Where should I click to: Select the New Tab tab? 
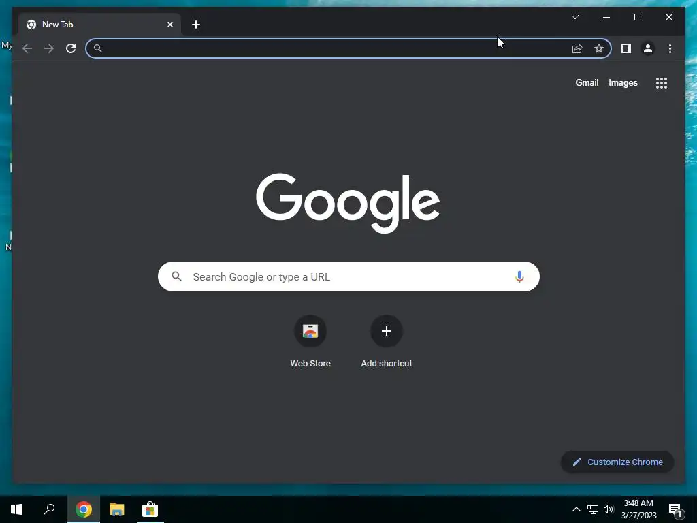click(x=100, y=25)
